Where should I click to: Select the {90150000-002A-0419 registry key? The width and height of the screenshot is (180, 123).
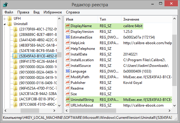(x=38, y=78)
